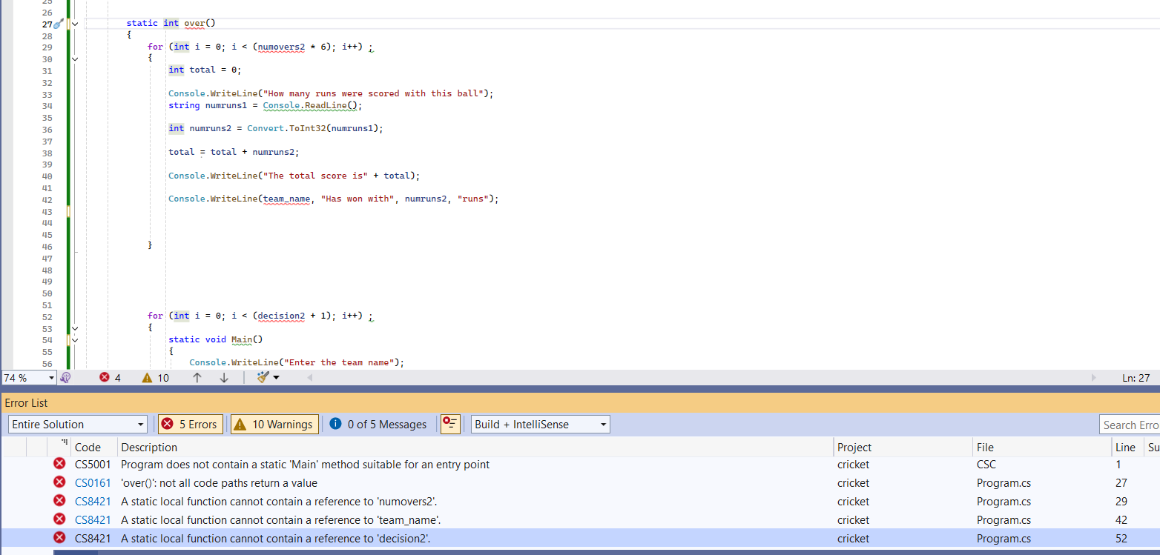Click the underlined team_name in WriteLine call

click(x=287, y=199)
